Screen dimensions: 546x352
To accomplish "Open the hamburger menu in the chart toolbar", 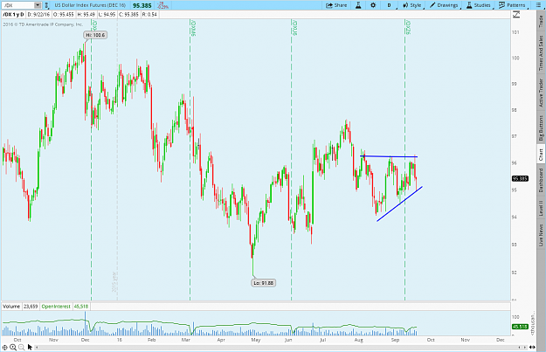I will tap(538, 5).
